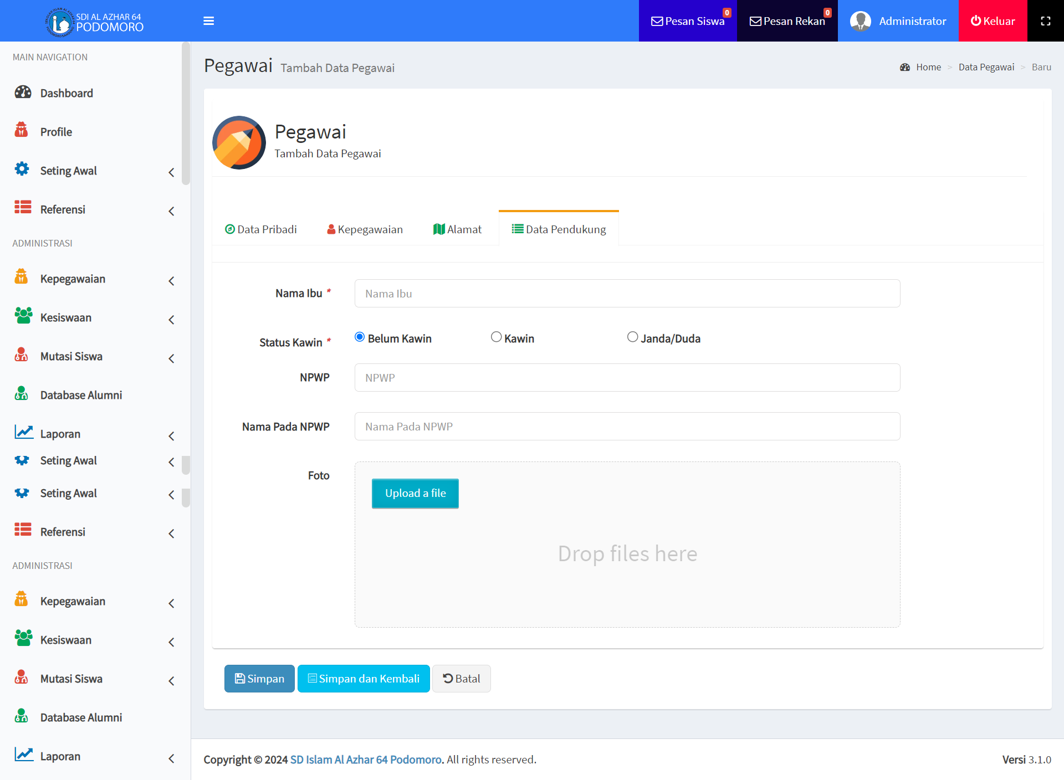Select the Belum Kawin radio button
This screenshot has width=1064, height=780.
pos(360,337)
